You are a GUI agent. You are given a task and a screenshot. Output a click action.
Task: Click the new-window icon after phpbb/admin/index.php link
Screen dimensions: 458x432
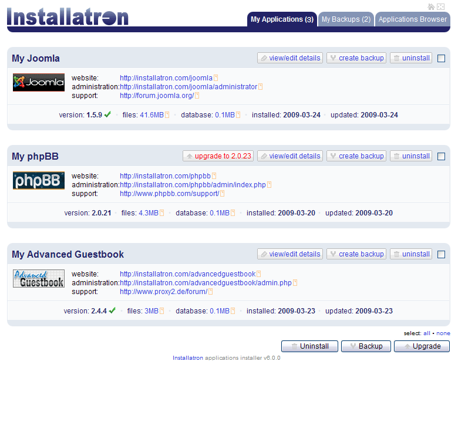click(270, 185)
